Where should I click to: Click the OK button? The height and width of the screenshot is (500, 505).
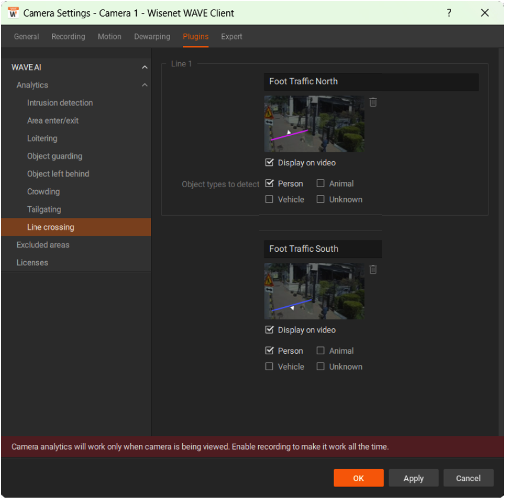(358, 478)
